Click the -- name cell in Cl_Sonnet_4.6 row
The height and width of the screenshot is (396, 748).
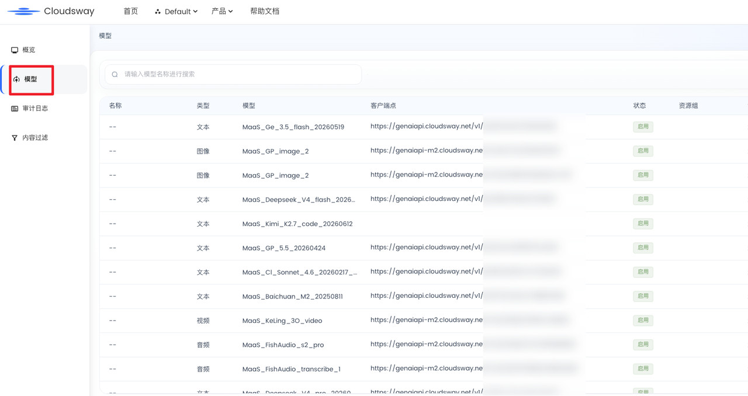[x=113, y=272]
